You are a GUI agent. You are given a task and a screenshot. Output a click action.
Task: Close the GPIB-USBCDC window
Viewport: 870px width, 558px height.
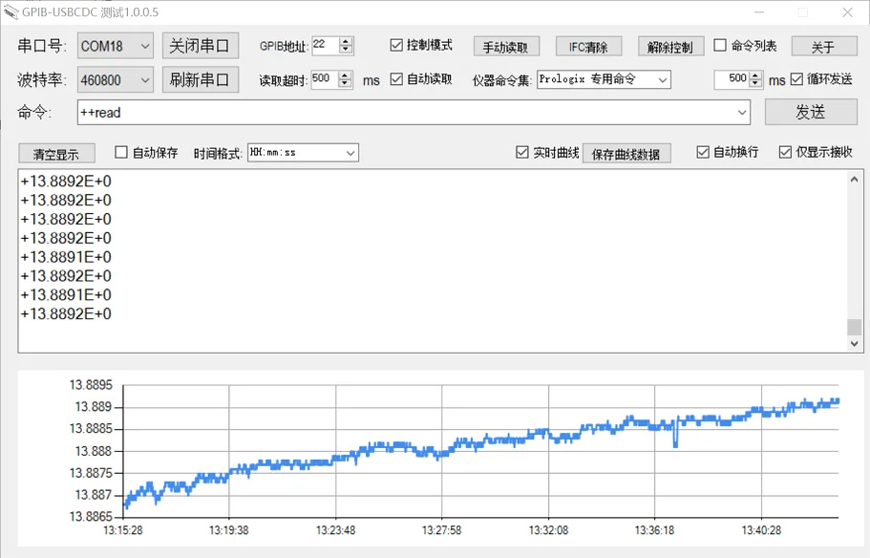point(847,12)
